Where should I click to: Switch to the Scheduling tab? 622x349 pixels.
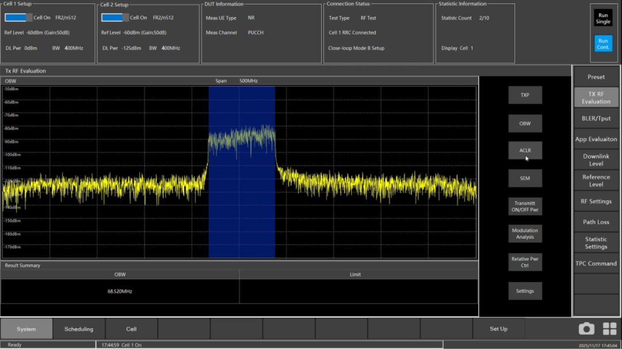click(x=79, y=329)
